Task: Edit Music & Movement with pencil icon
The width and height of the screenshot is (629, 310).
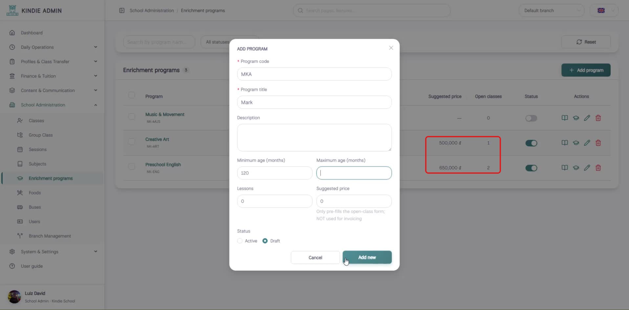Action: point(587,118)
